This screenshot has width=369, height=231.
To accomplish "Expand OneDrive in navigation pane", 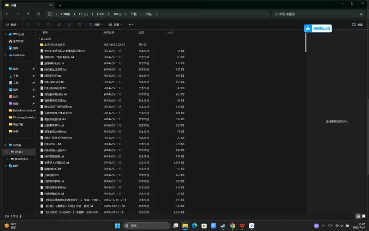I will pyautogui.click(x=5, y=55).
